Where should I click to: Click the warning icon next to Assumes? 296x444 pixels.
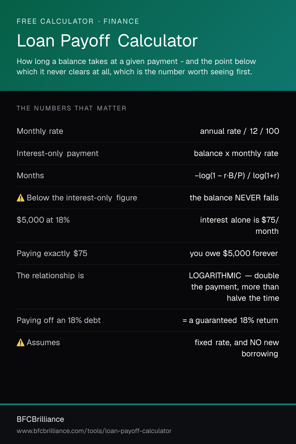[x=20, y=342]
